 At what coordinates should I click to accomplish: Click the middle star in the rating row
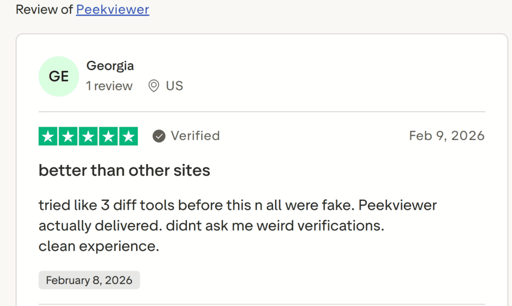click(88, 136)
